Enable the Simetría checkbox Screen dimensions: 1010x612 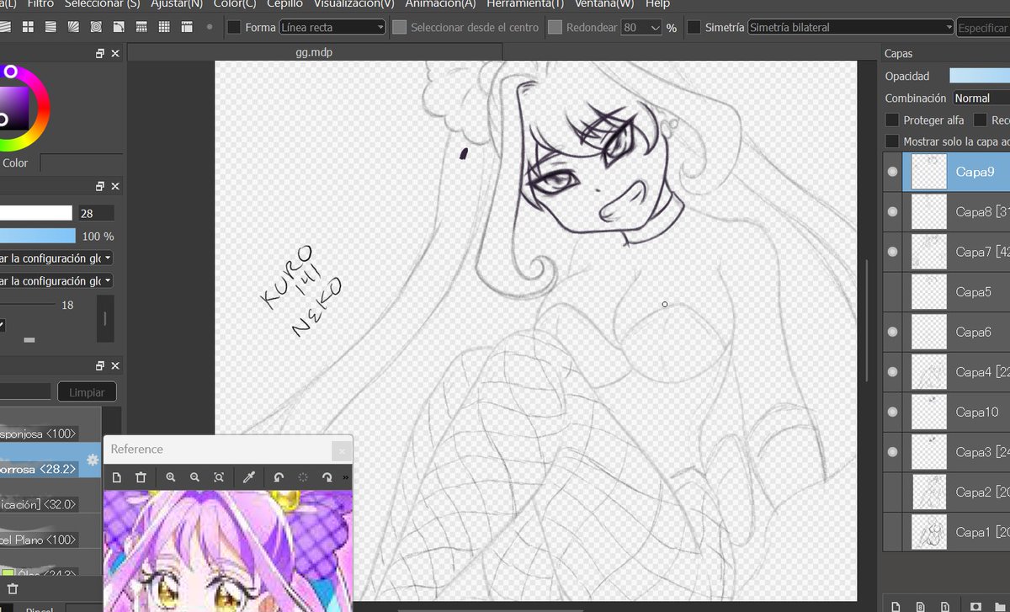694,28
